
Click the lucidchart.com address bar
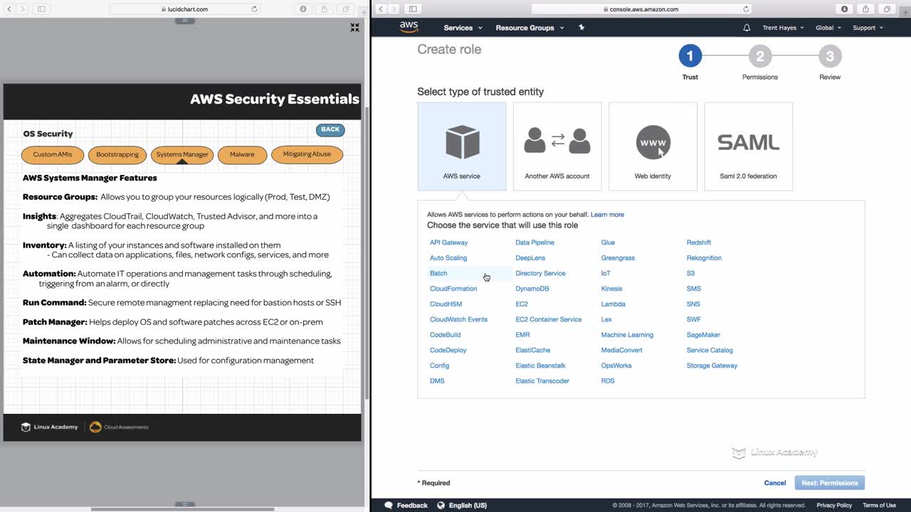tap(184, 9)
